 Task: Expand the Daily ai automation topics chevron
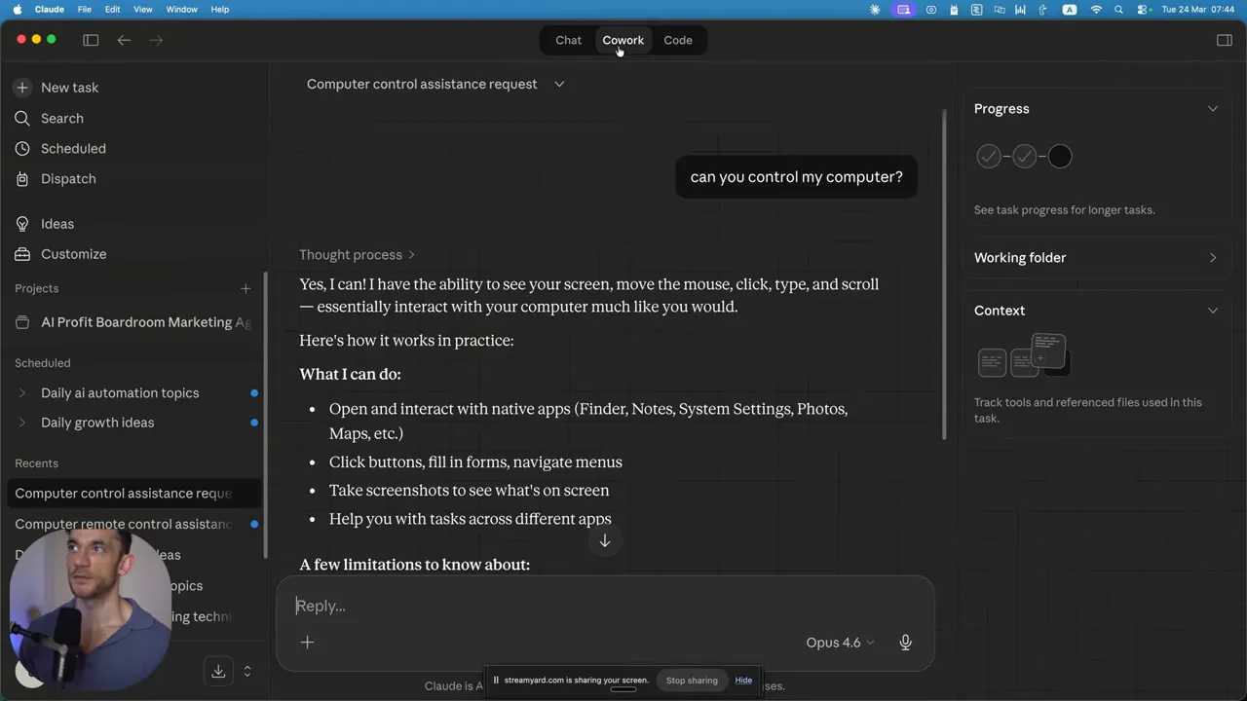tap(22, 393)
